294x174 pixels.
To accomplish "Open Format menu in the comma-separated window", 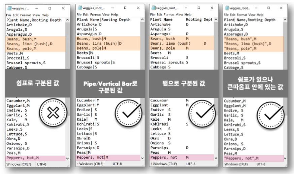I will pos(25,15).
